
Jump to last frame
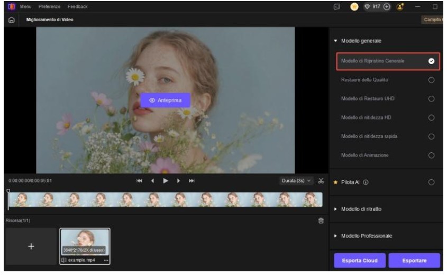[x=191, y=181]
